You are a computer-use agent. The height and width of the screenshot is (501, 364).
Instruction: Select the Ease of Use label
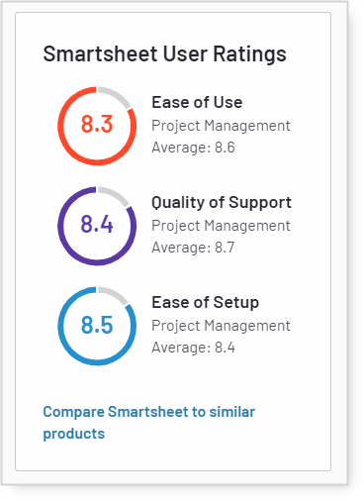(197, 102)
